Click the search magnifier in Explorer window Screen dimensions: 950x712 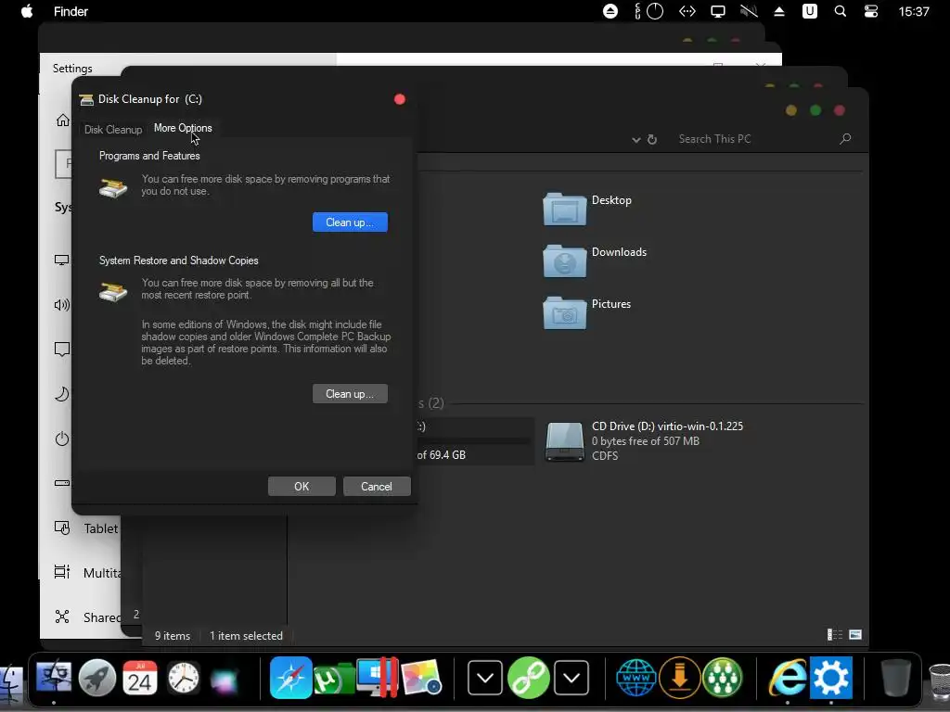845,139
